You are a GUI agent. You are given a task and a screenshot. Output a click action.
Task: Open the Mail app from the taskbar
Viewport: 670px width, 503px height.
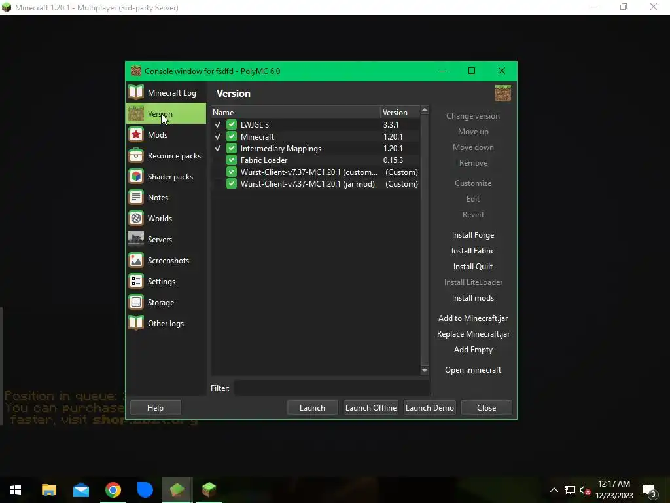tap(80, 490)
